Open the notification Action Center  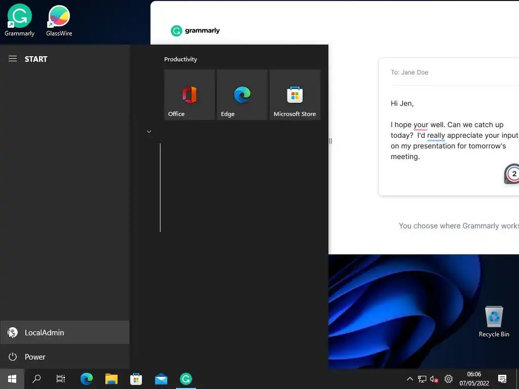point(502,379)
